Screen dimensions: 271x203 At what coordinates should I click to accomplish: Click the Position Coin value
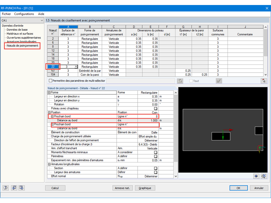coord(148,113)
